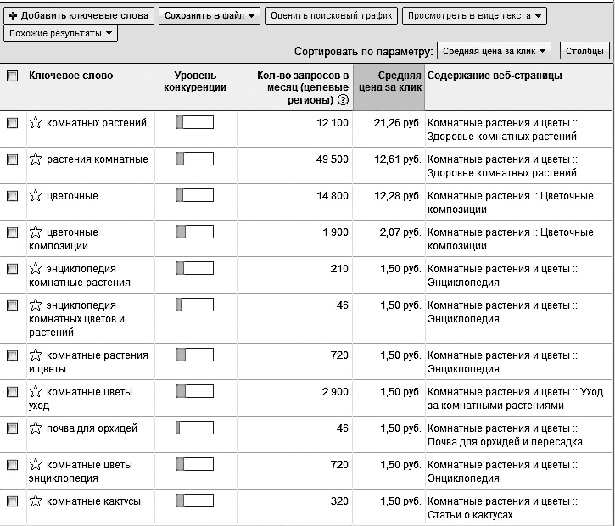Click the price '21,26 руб.'

397,123
